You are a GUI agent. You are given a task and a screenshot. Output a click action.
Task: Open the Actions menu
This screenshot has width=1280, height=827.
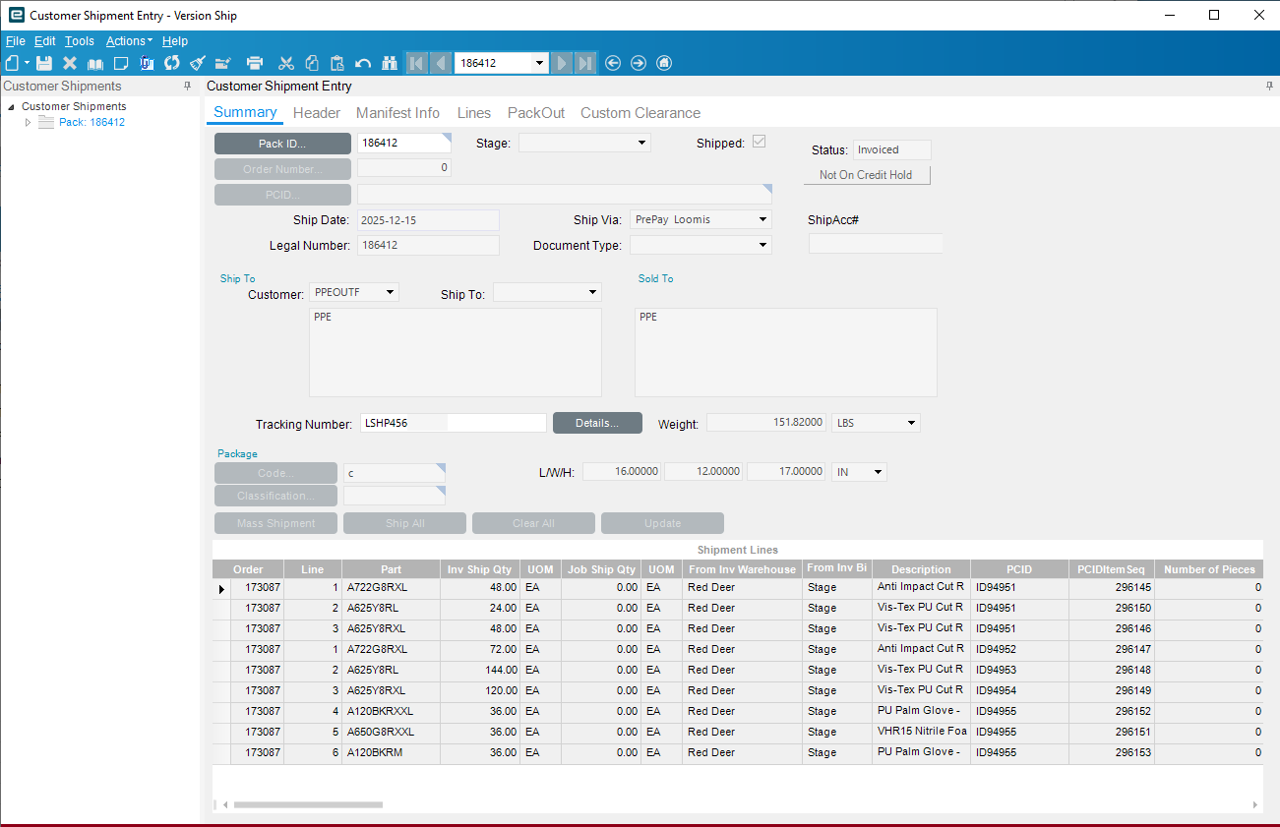[x=128, y=41]
